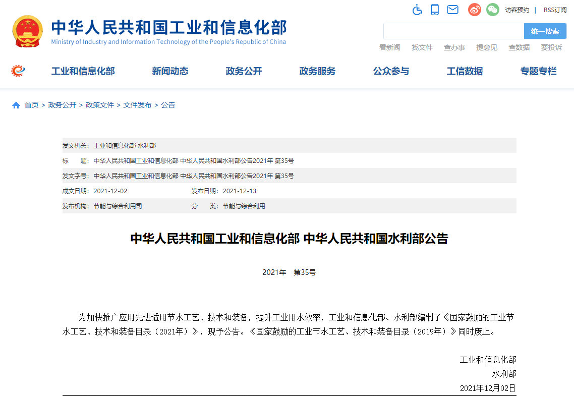Screen dimensions: 574x396
Task: Click the orange gear logo in navigation bar
Action: click(x=18, y=71)
